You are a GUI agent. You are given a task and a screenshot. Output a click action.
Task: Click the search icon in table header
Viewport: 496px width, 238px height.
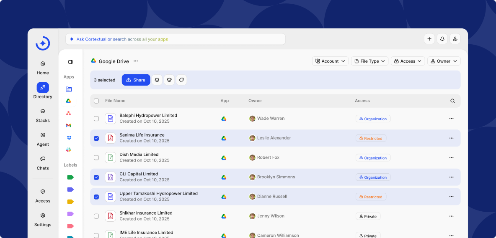[x=452, y=101]
